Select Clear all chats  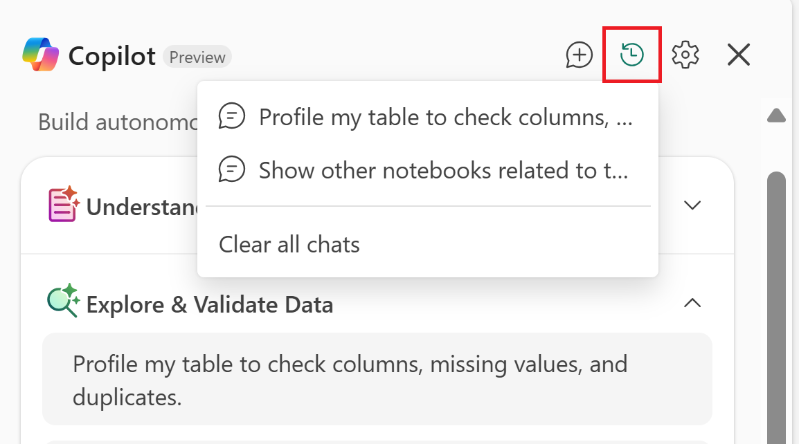point(289,244)
